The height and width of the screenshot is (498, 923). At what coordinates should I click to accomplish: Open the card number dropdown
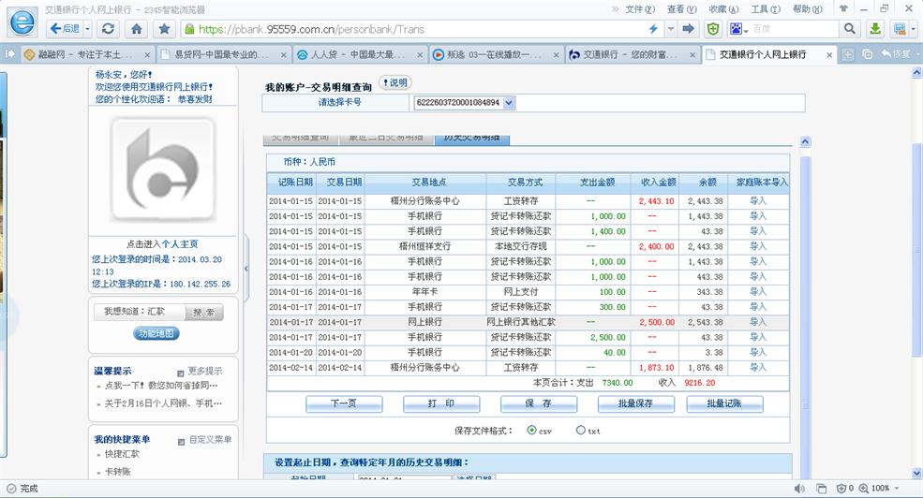point(509,102)
